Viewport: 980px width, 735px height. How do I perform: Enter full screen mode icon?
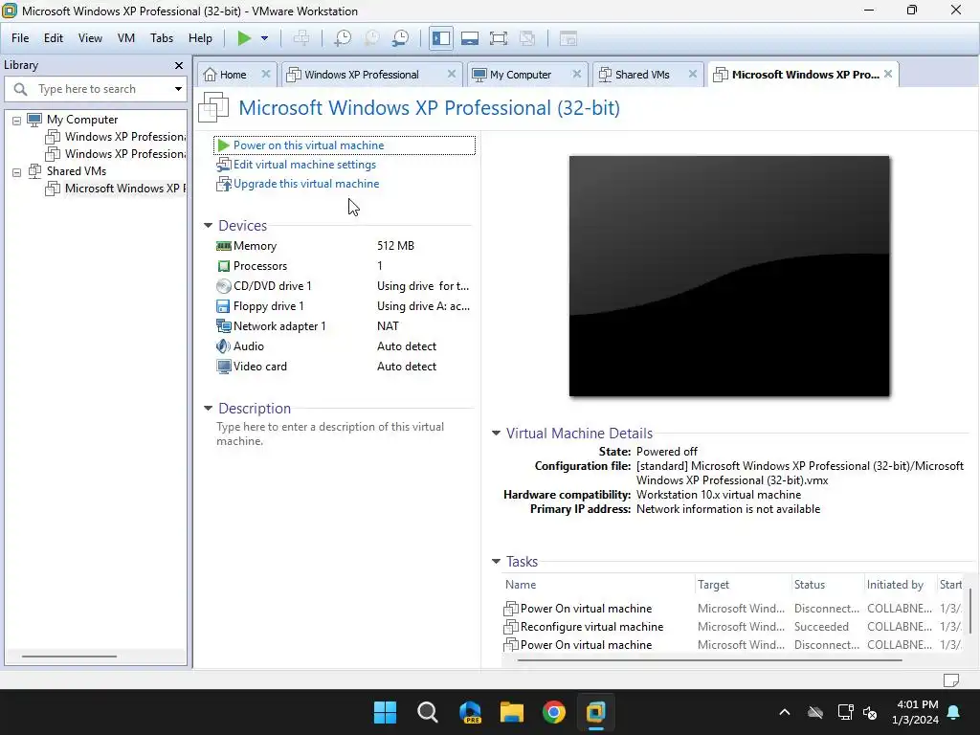click(x=498, y=38)
